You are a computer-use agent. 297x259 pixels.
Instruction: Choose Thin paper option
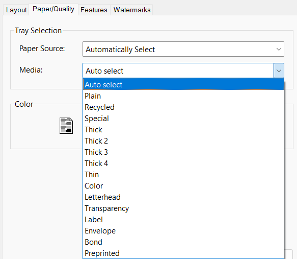click(x=183, y=175)
